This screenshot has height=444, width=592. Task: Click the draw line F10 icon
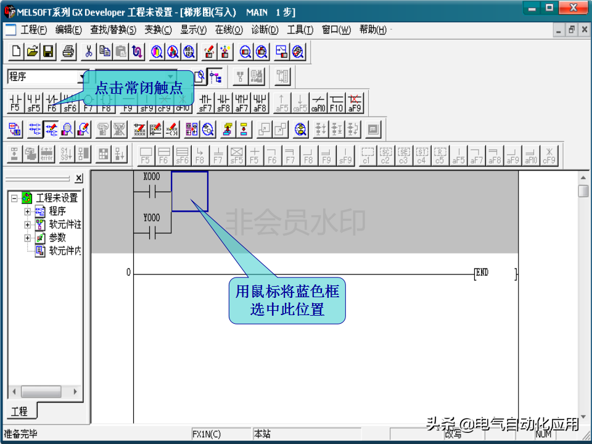[337, 103]
